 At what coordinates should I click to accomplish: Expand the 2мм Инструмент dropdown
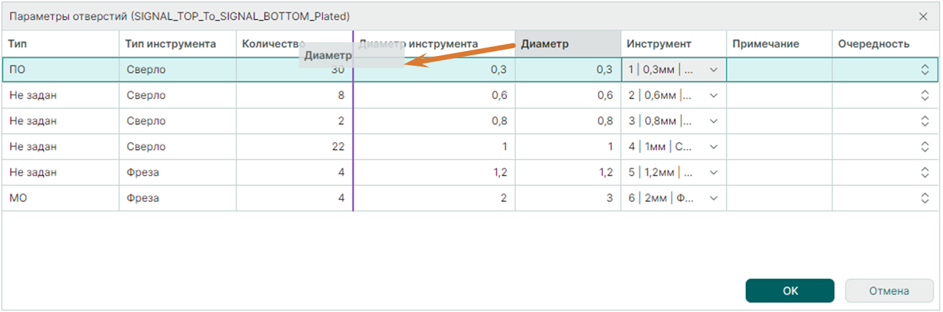point(714,198)
